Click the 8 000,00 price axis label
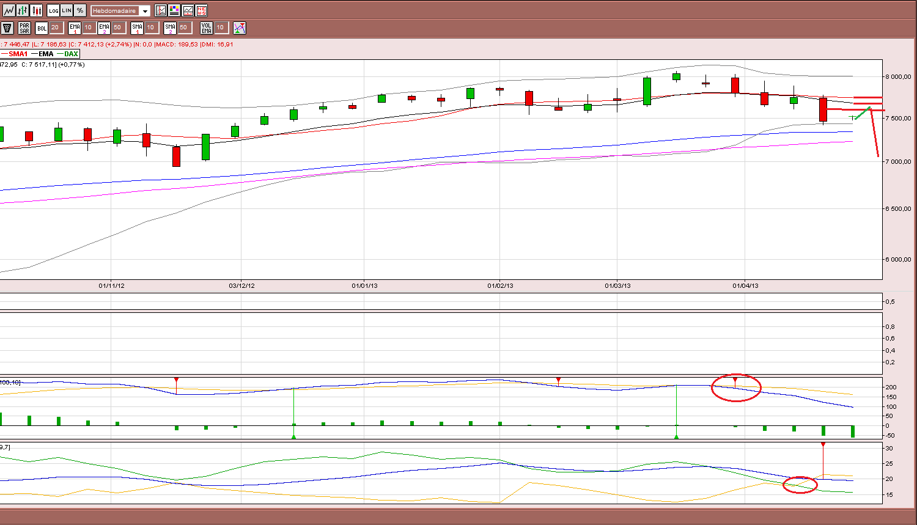Viewport: 917px width, 525px height. pos(899,77)
